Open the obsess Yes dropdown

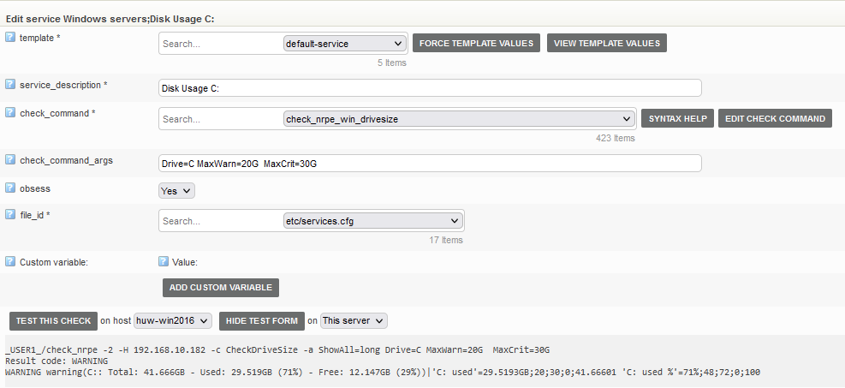pos(176,191)
